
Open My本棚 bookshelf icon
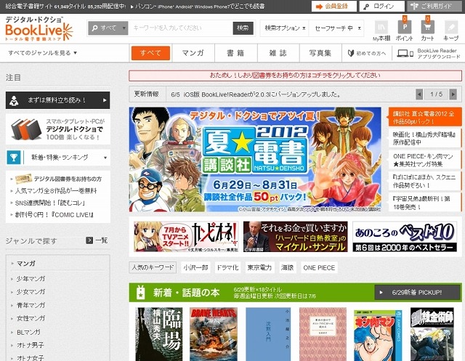click(381, 28)
